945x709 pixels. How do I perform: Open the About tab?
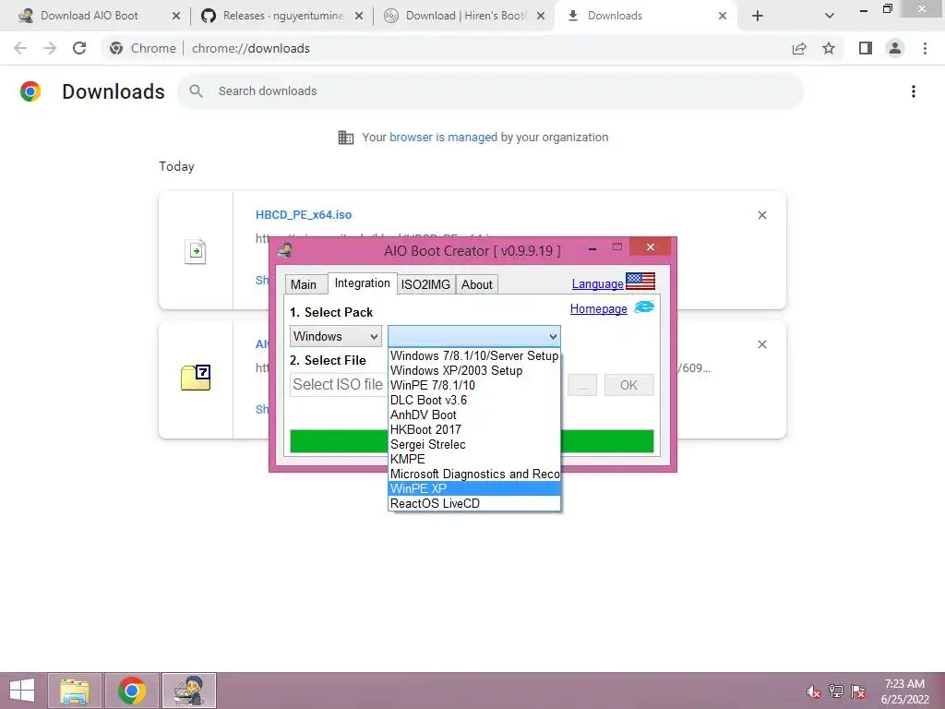[477, 284]
